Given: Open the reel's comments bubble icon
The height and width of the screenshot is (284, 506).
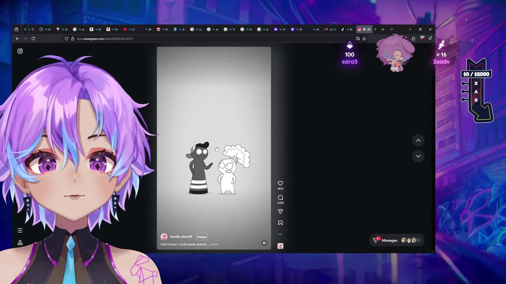Looking at the screenshot, I should 280,198.
